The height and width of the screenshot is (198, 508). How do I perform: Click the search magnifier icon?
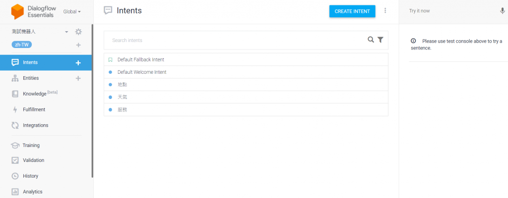coord(371,40)
